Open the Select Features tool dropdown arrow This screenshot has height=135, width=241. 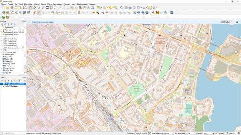[101, 8]
